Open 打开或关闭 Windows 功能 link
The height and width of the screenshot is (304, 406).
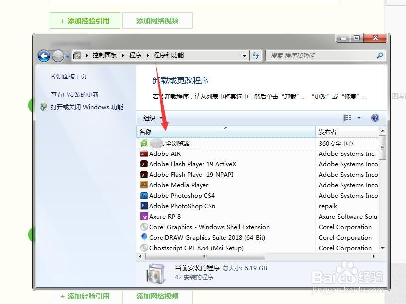[87, 107]
